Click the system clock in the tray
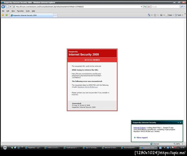The image size is (187, 156). 182,148
